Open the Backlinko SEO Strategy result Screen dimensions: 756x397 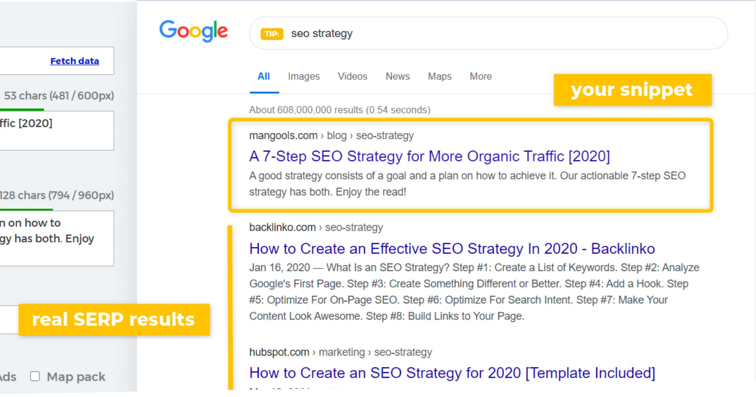[452, 249]
